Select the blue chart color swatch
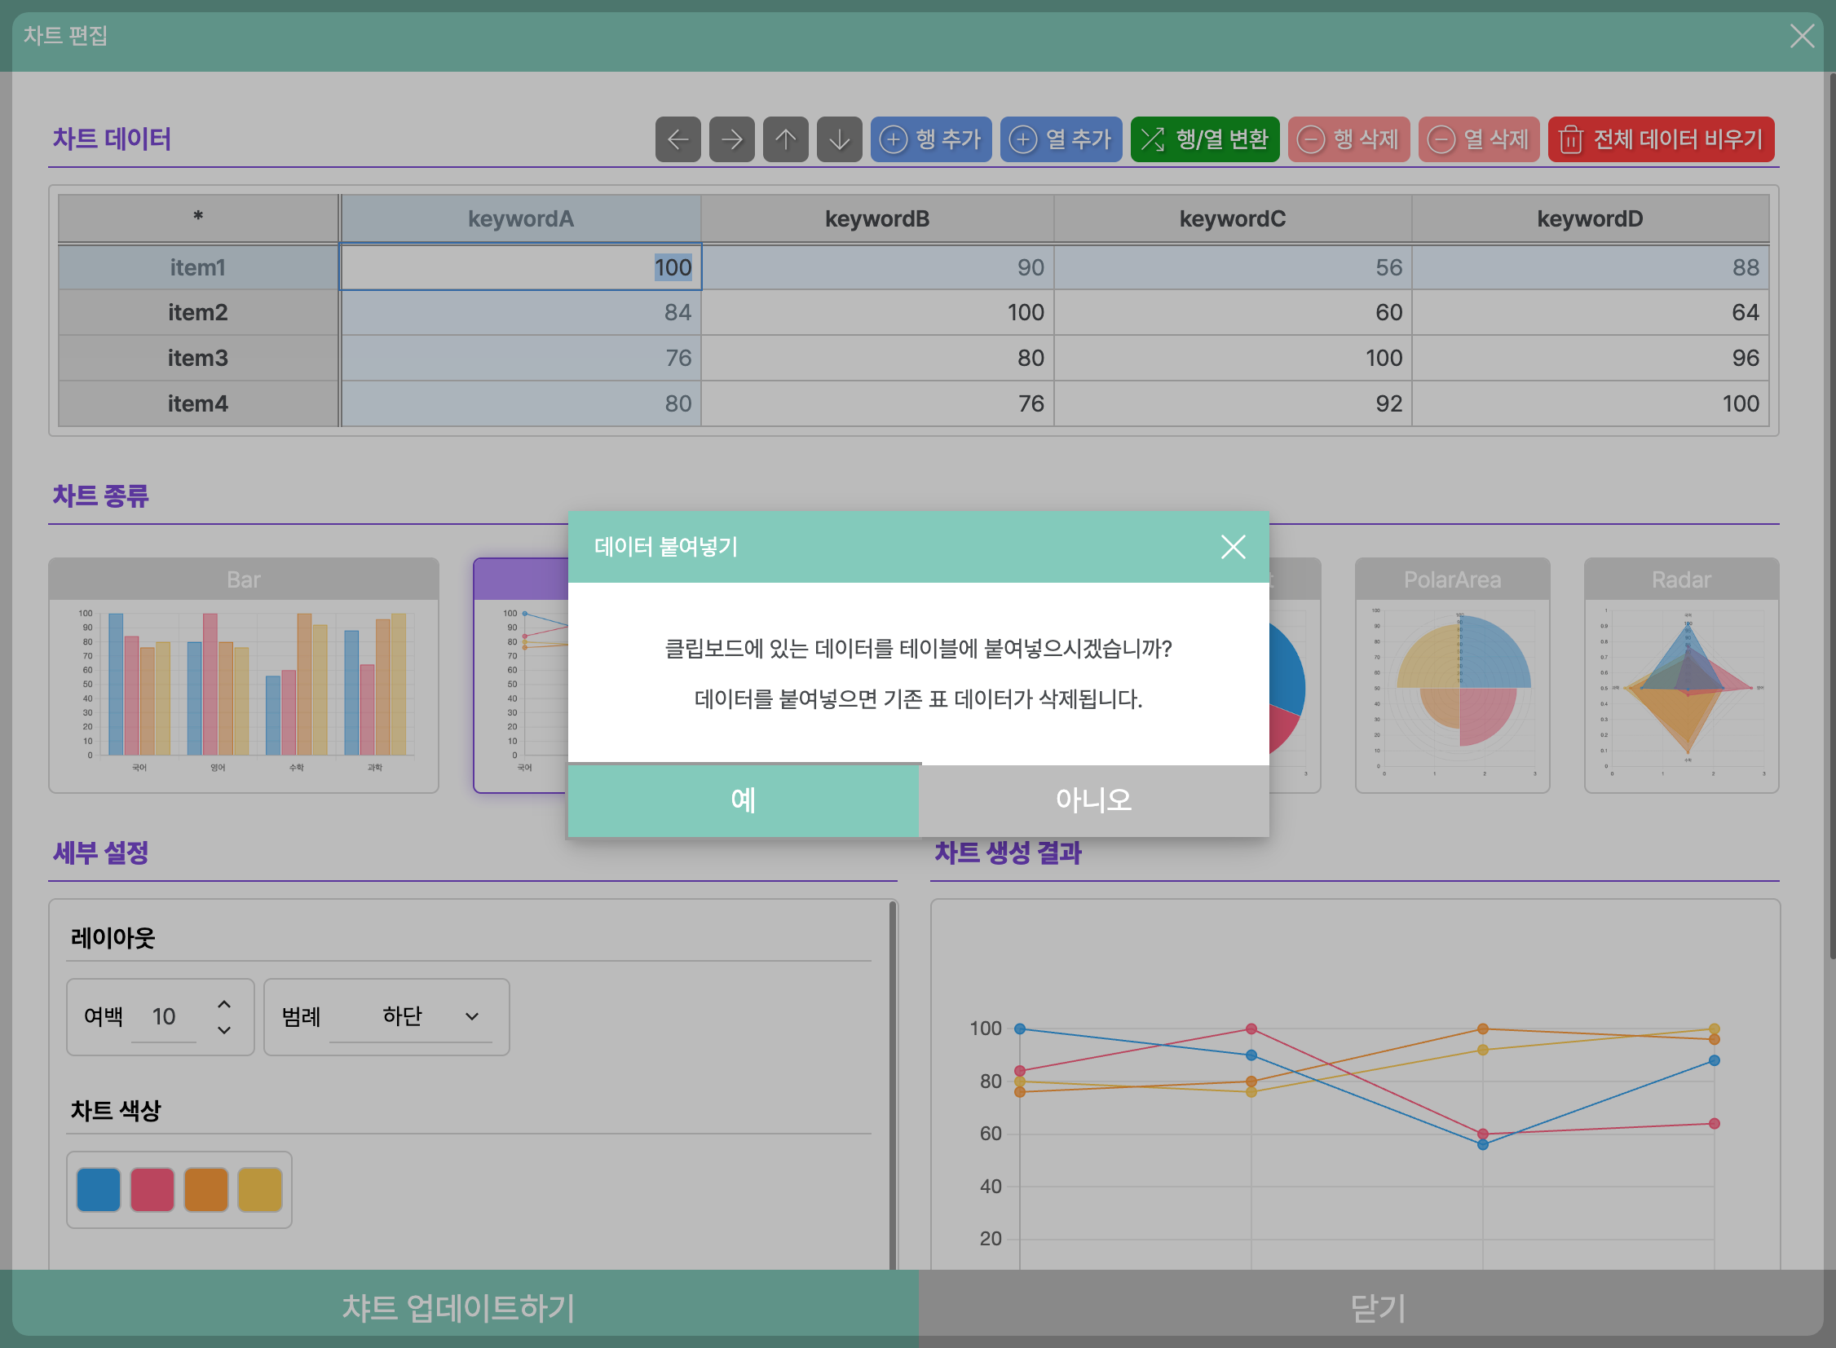Image resolution: width=1836 pixels, height=1348 pixels. pyautogui.click(x=99, y=1189)
